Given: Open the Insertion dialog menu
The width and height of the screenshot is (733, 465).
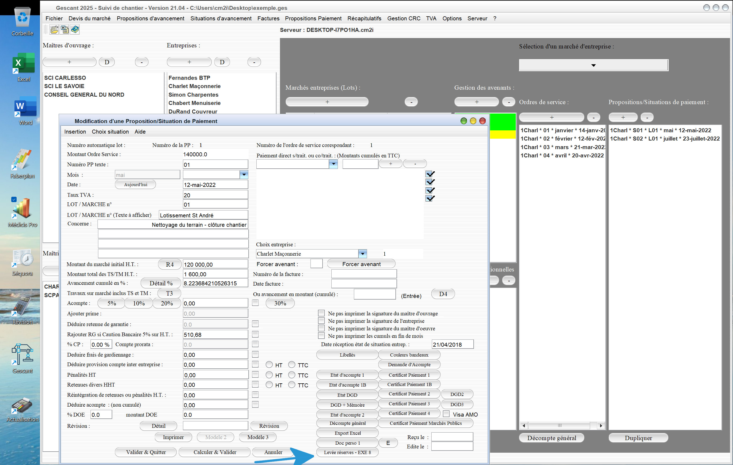Looking at the screenshot, I should coord(75,132).
